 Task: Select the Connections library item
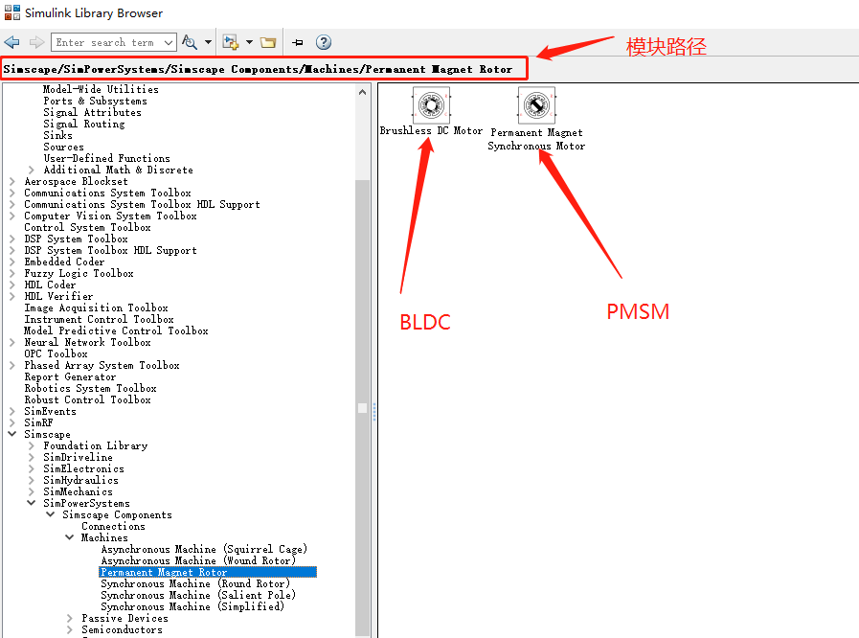[113, 527]
